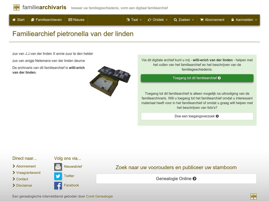Click the cart icon next to Abonnement

[x=201, y=20]
